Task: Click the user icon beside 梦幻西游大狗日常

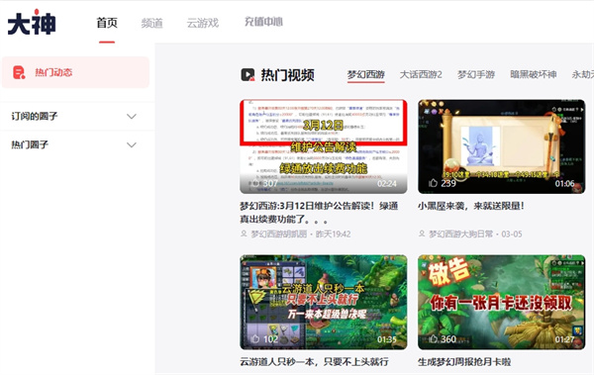Action: click(422, 234)
